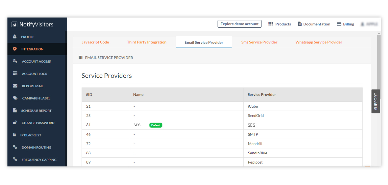Select the Email Service Provider tab
This screenshot has width=388, height=185.
point(204,42)
